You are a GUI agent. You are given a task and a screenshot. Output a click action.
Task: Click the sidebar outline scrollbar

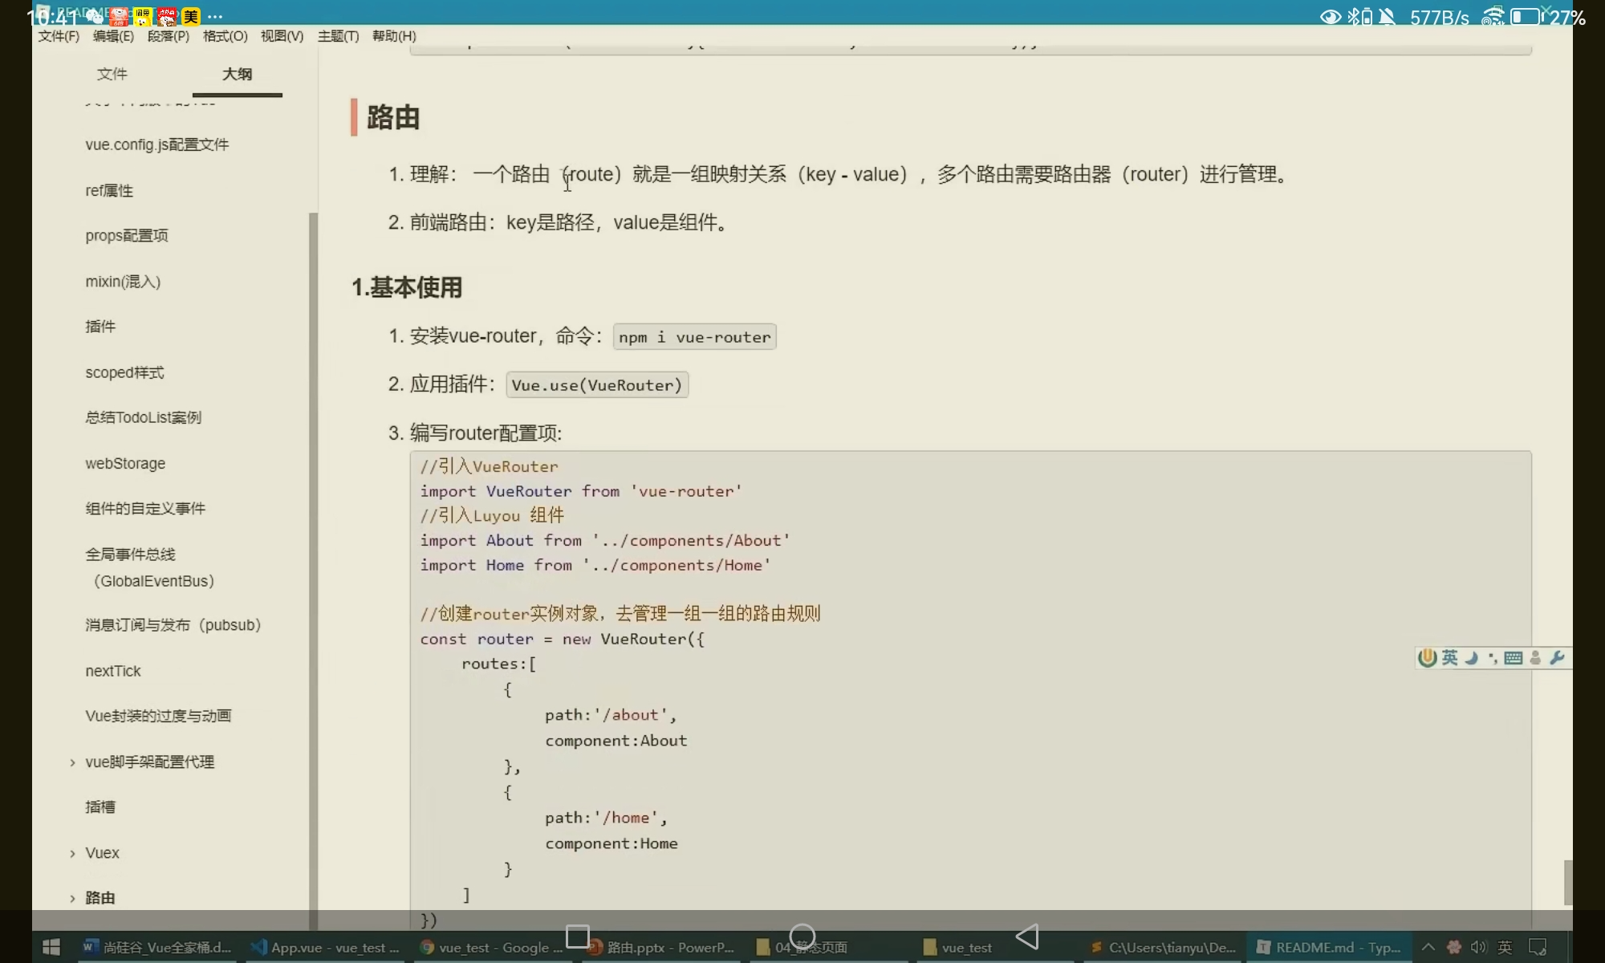[313, 562]
